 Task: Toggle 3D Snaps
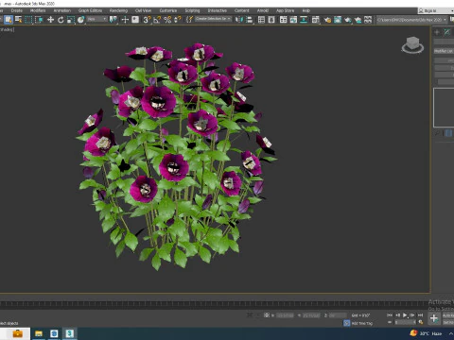[x=147, y=20]
